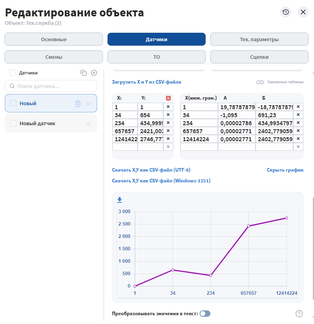Image resolution: width=314 pixels, height=324 pixels.
Task: Grab the drag handle of Новый датчик
Action: point(88,124)
